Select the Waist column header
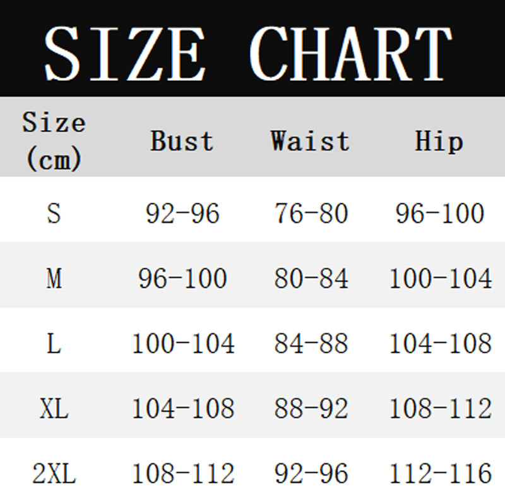Screen dimensions: 505x503 [310, 140]
